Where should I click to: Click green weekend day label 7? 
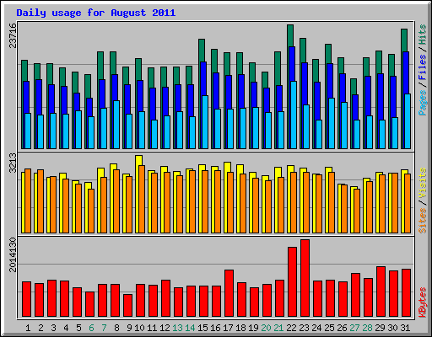point(104,328)
